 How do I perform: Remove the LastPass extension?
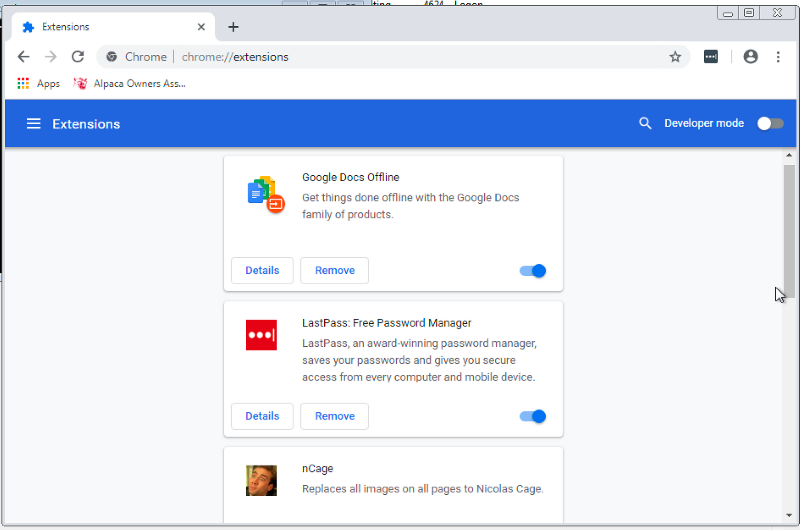[334, 416]
